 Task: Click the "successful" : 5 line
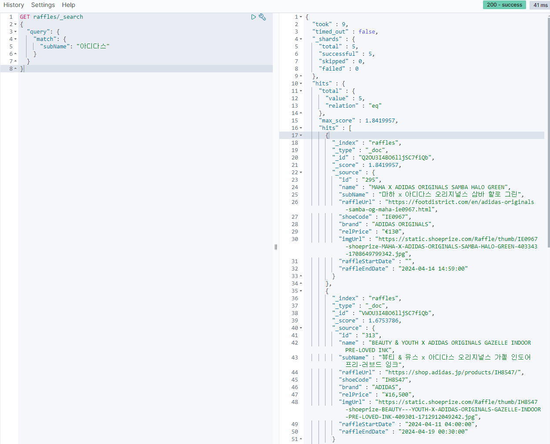click(x=347, y=54)
